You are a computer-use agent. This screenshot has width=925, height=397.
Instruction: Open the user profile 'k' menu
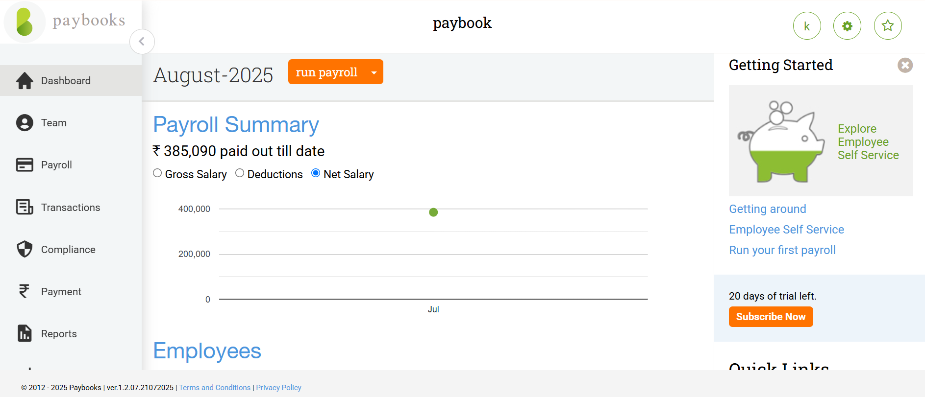(807, 26)
